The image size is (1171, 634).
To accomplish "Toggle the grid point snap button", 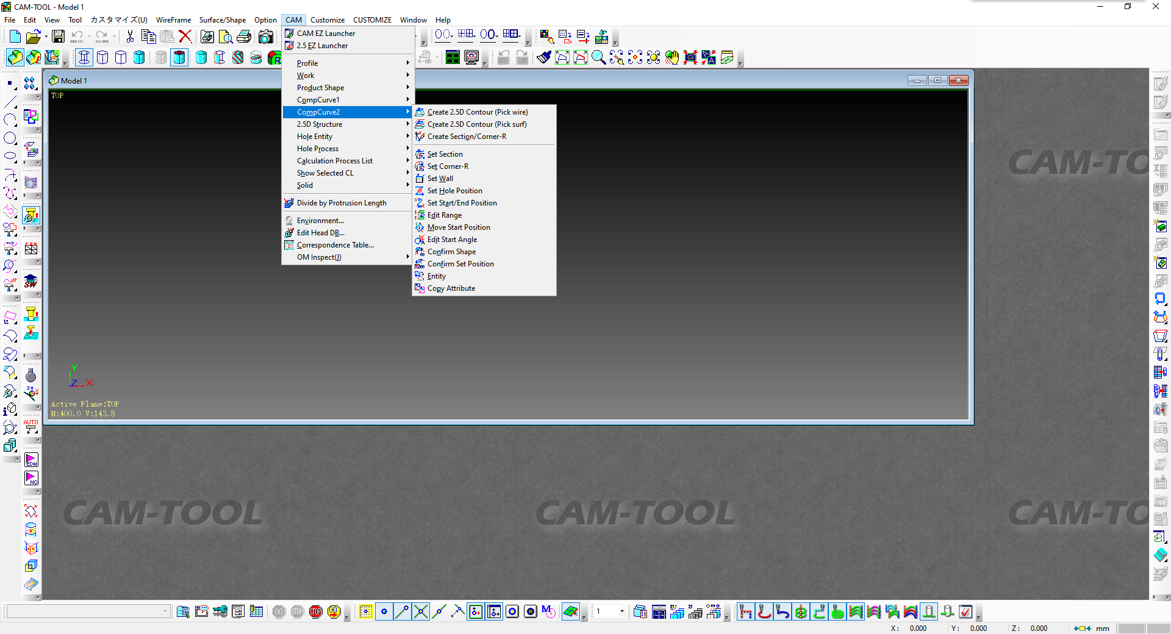I will point(366,611).
